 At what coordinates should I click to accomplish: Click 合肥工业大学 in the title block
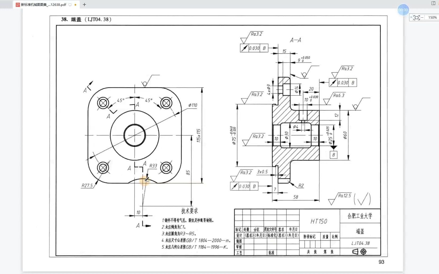tap(360, 216)
